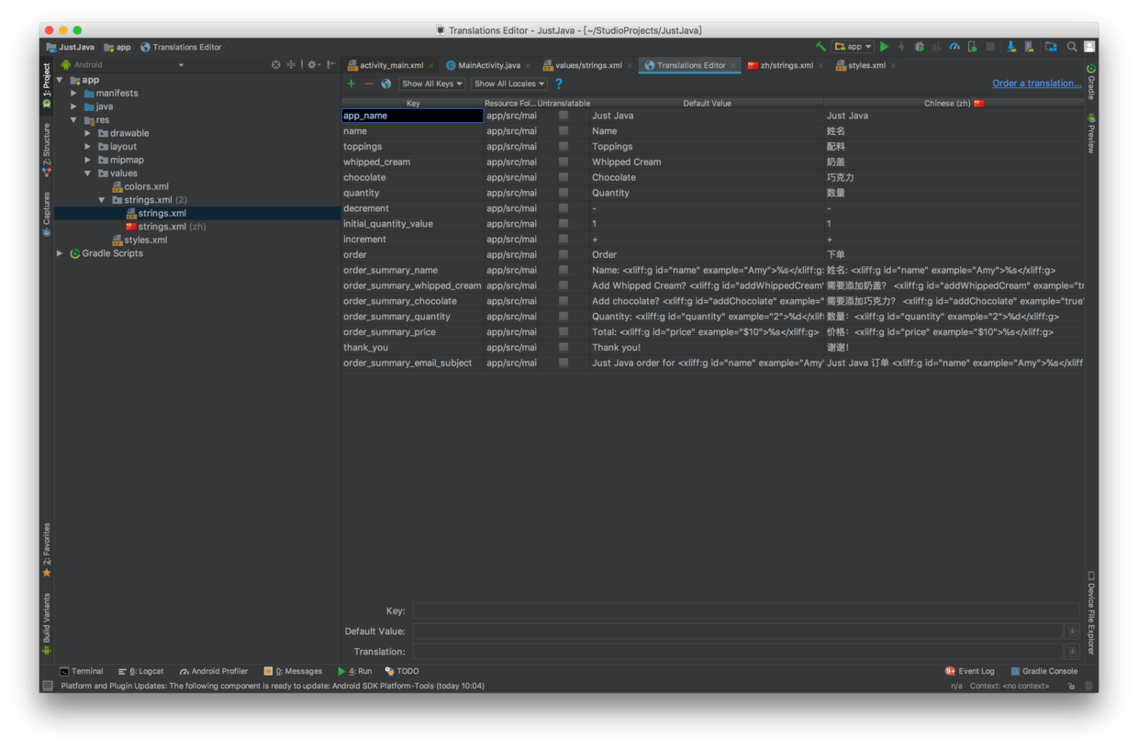Click the Translation input field

click(738, 652)
